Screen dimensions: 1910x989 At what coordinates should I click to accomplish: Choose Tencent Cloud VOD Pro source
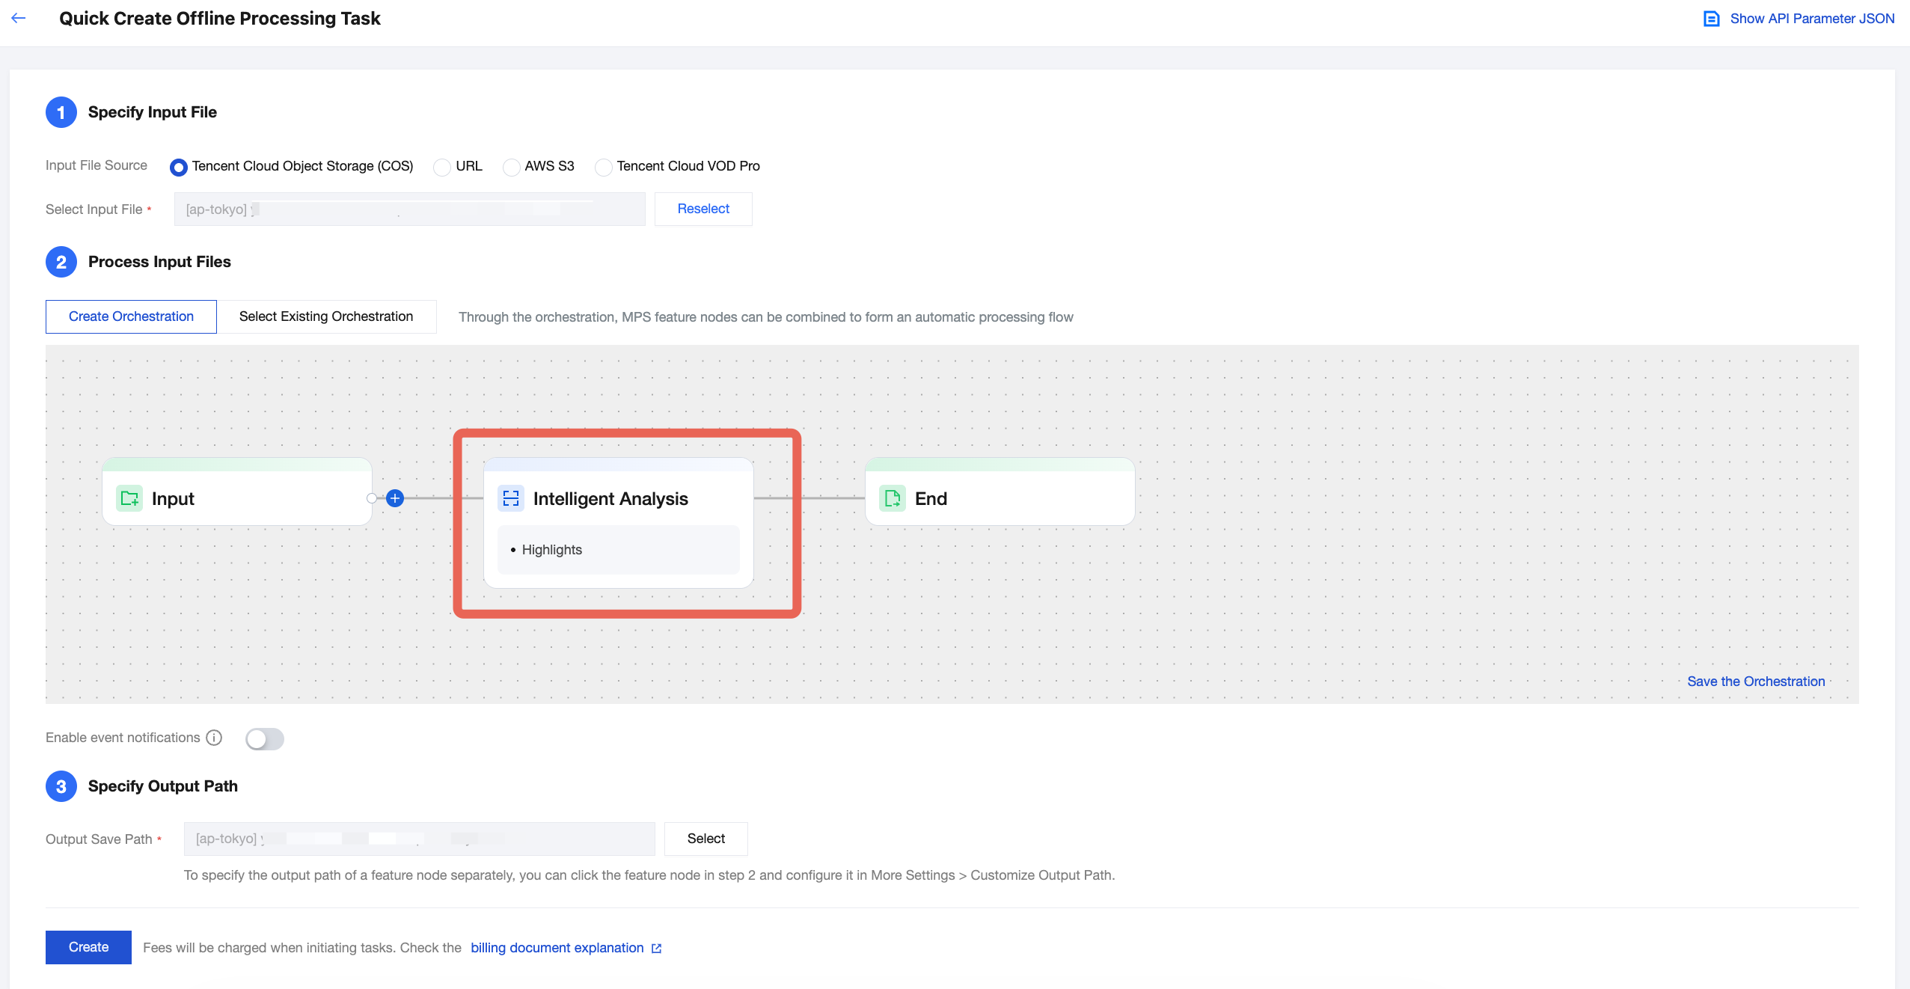[603, 167]
